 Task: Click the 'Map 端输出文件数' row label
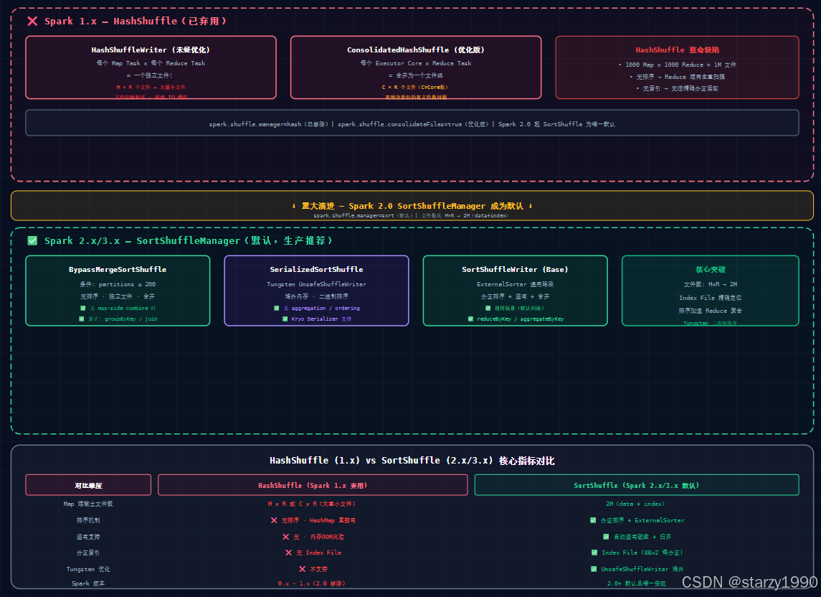(x=88, y=504)
